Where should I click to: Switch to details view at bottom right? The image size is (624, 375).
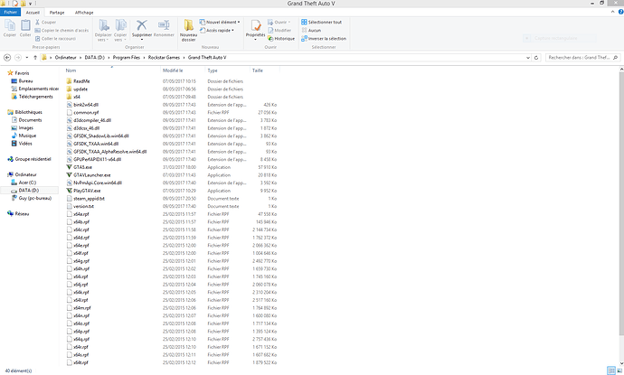(x=611, y=370)
